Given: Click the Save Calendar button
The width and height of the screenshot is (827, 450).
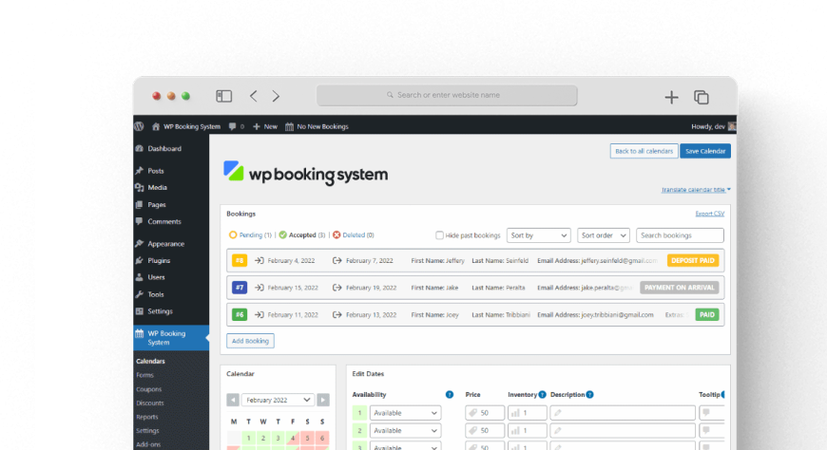Looking at the screenshot, I should [705, 151].
